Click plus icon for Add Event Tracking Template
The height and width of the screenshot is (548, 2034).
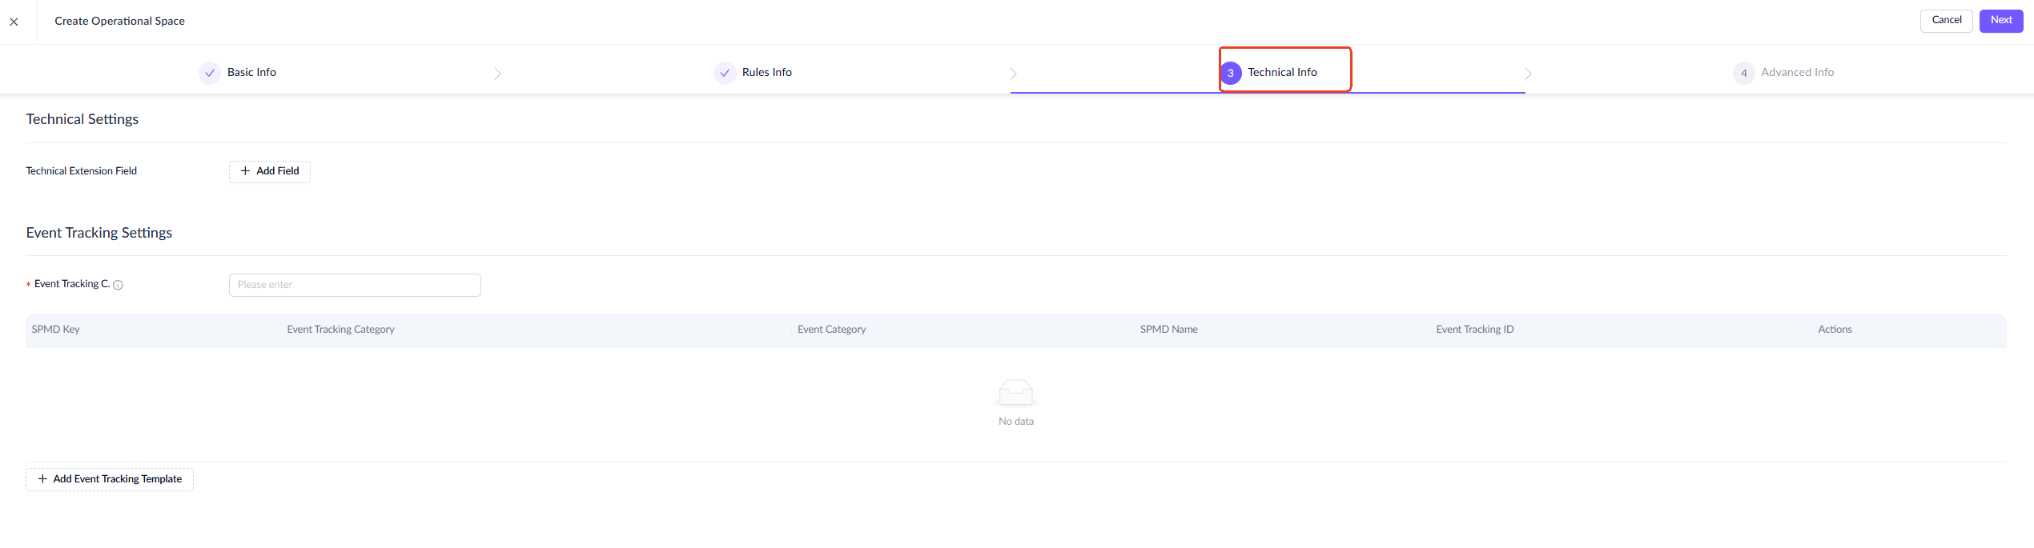(42, 479)
